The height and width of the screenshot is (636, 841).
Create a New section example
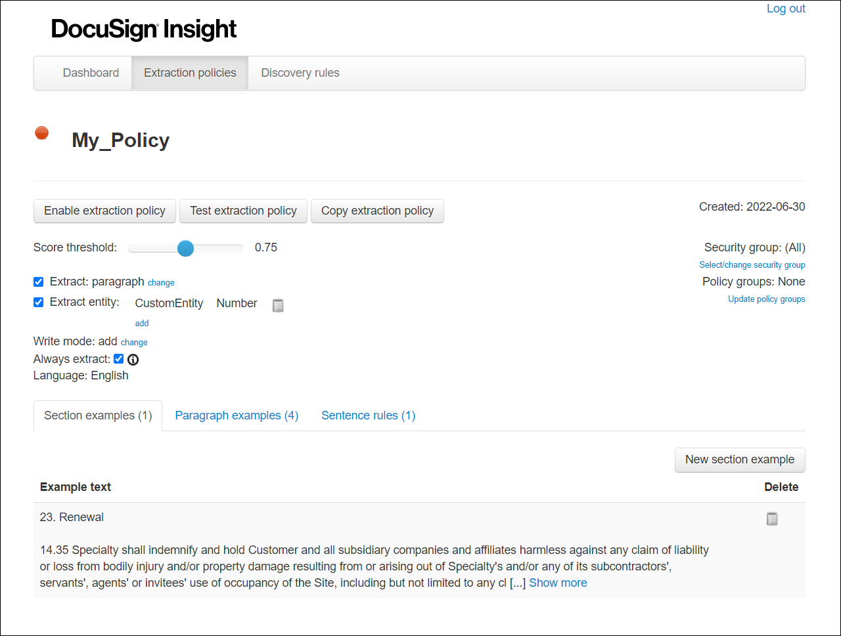coord(740,459)
